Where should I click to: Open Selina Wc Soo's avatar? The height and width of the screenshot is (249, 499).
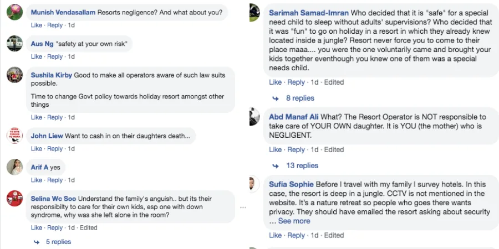[15, 199]
